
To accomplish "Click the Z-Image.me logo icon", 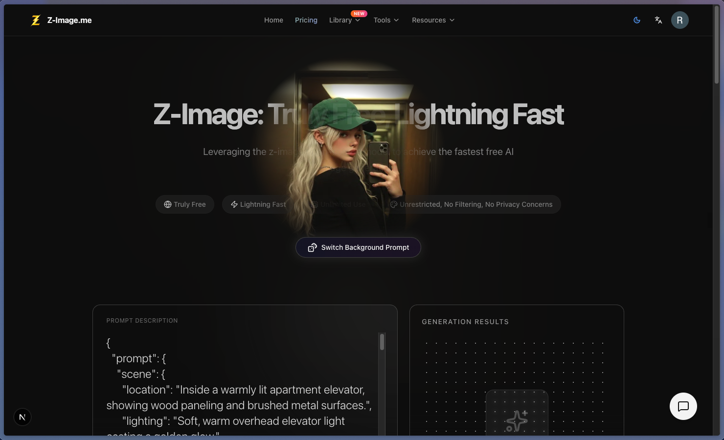I will point(35,20).
